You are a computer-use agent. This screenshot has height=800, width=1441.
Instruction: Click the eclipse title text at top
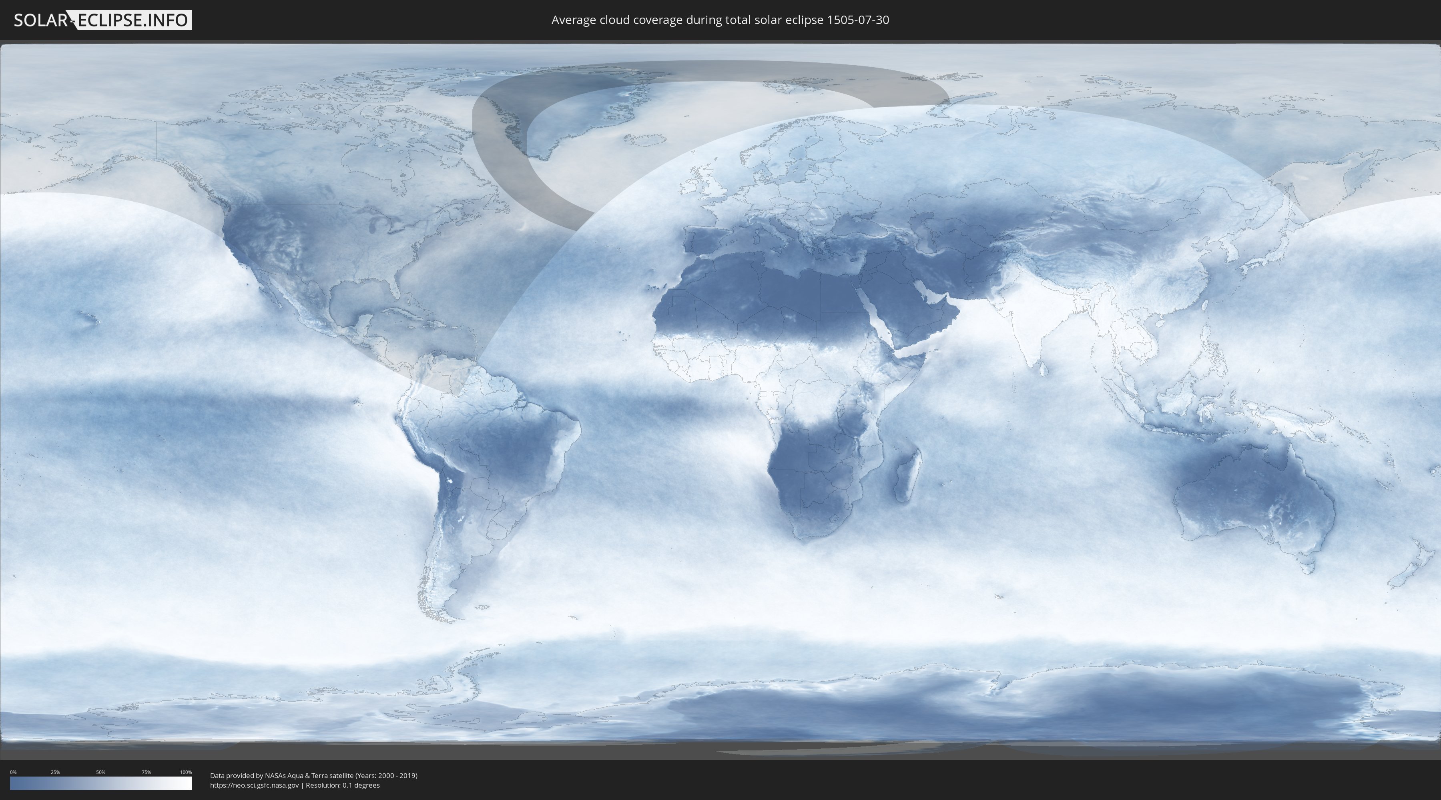coord(720,20)
